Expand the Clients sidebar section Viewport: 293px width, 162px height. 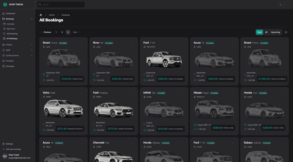32,44
